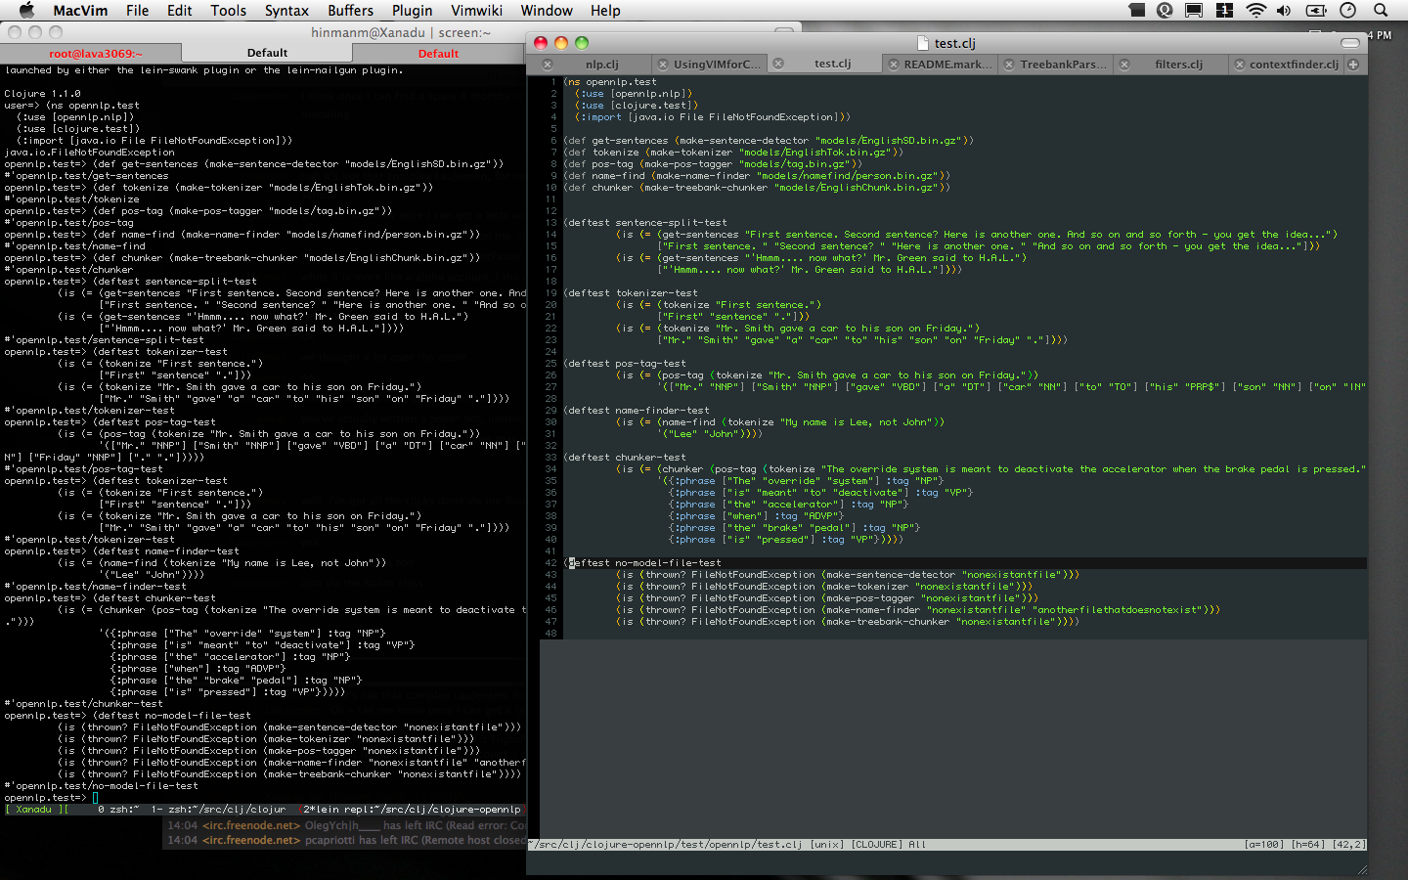Close the README.mark... tab
This screenshot has height=880, width=1408.
tap(894, 65)
